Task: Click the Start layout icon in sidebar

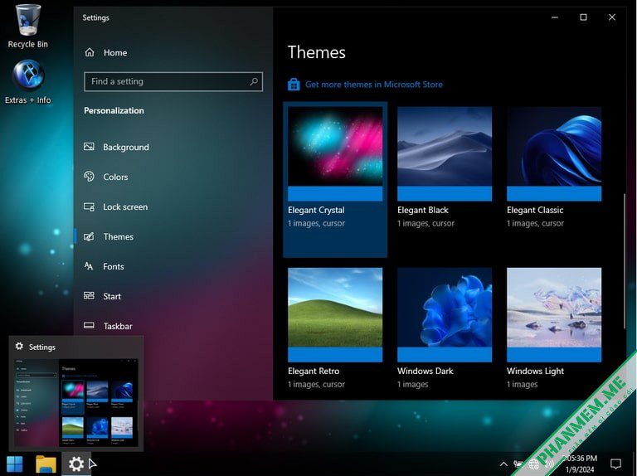Action: 89,296
